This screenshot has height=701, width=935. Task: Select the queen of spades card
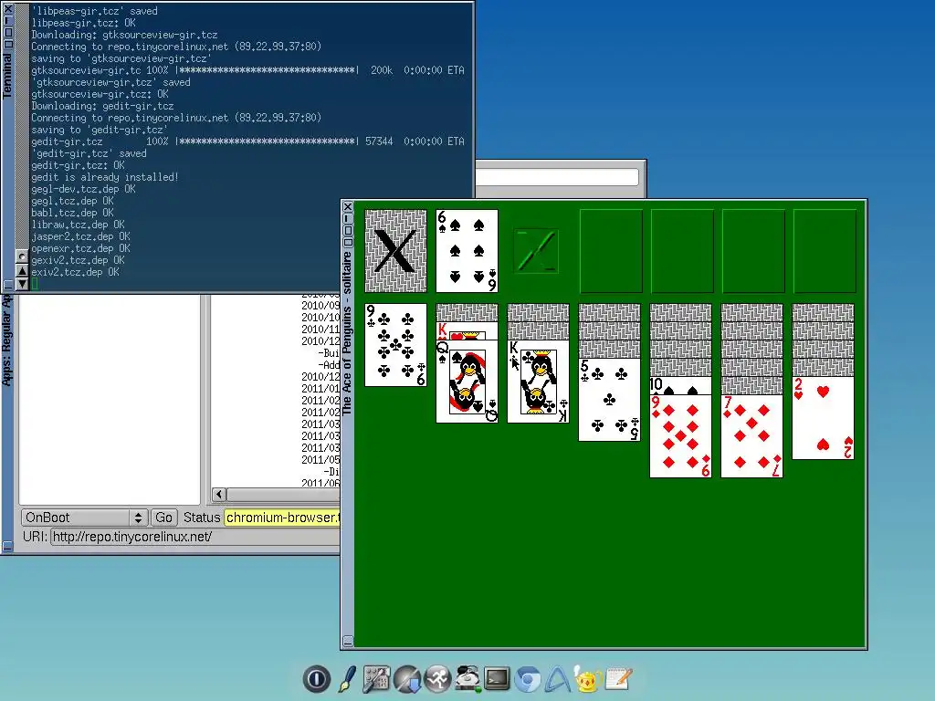[x=467, y=382]
